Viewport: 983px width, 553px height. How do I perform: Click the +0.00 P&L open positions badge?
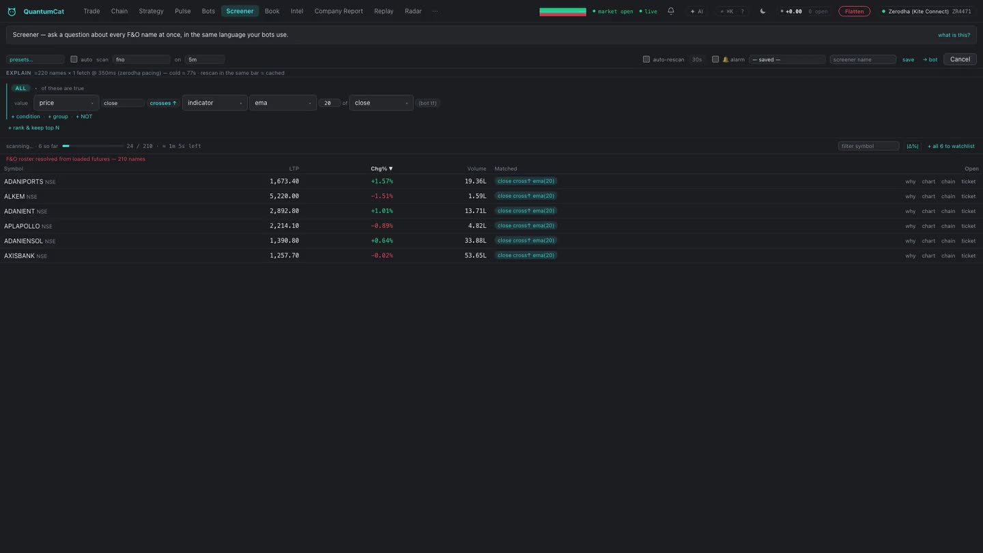pyautogui.click(x=804, y=12)
